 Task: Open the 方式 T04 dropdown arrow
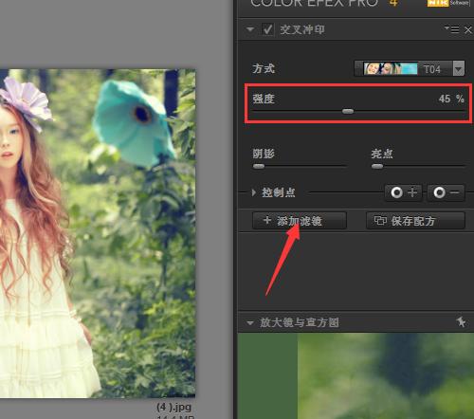[459, 68]
